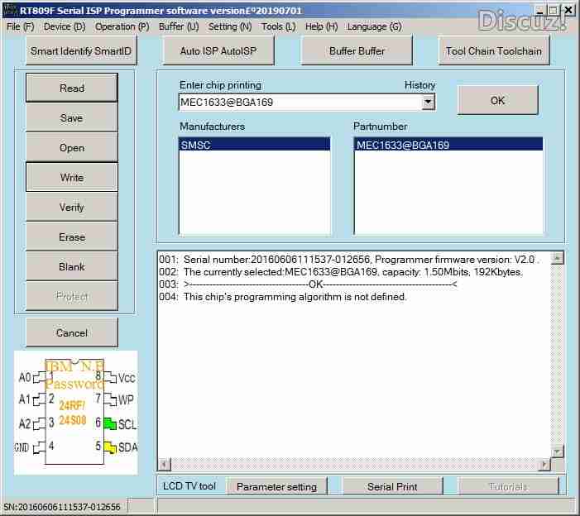
Task: Expand the chip printing History dropdown
Action: click(x=429, y=103)
